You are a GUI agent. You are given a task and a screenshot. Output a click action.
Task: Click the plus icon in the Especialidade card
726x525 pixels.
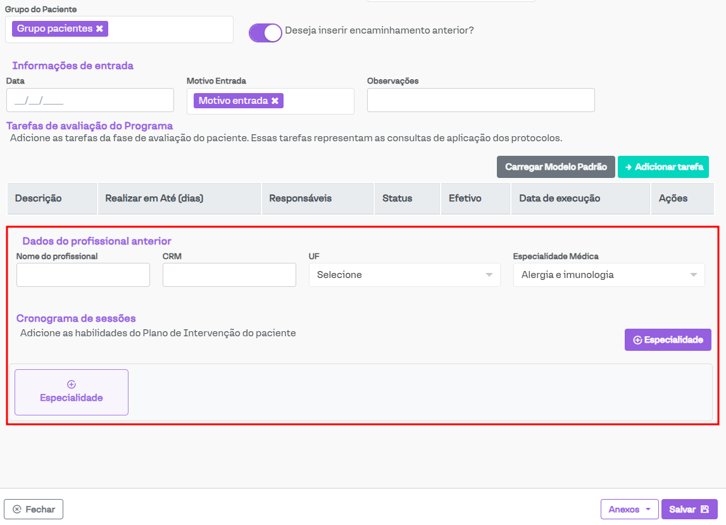point(72,384)
